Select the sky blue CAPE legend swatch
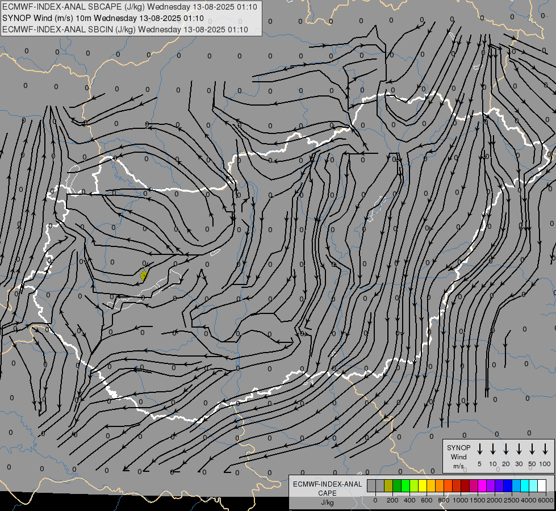The width and height of the screenshot is (556, 511). pos(516,486)
